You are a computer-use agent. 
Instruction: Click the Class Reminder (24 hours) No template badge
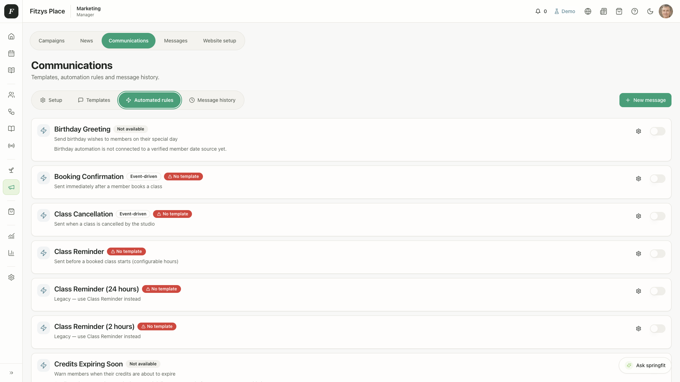(161, 289)
